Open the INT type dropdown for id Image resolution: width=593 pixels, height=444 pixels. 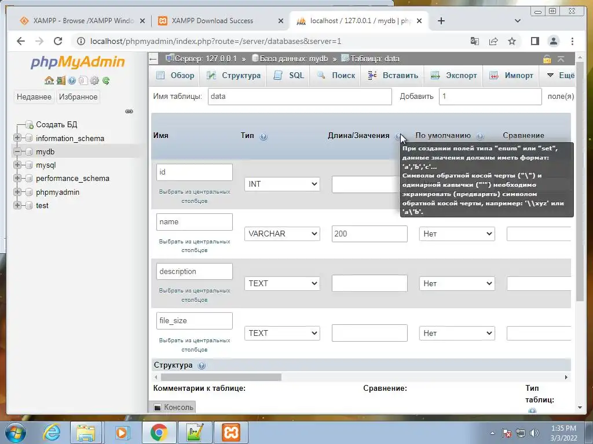pos(282,184)
